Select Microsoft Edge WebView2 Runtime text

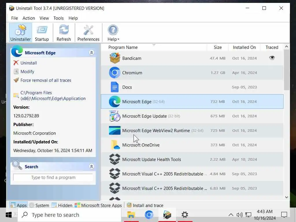[156, 131]
